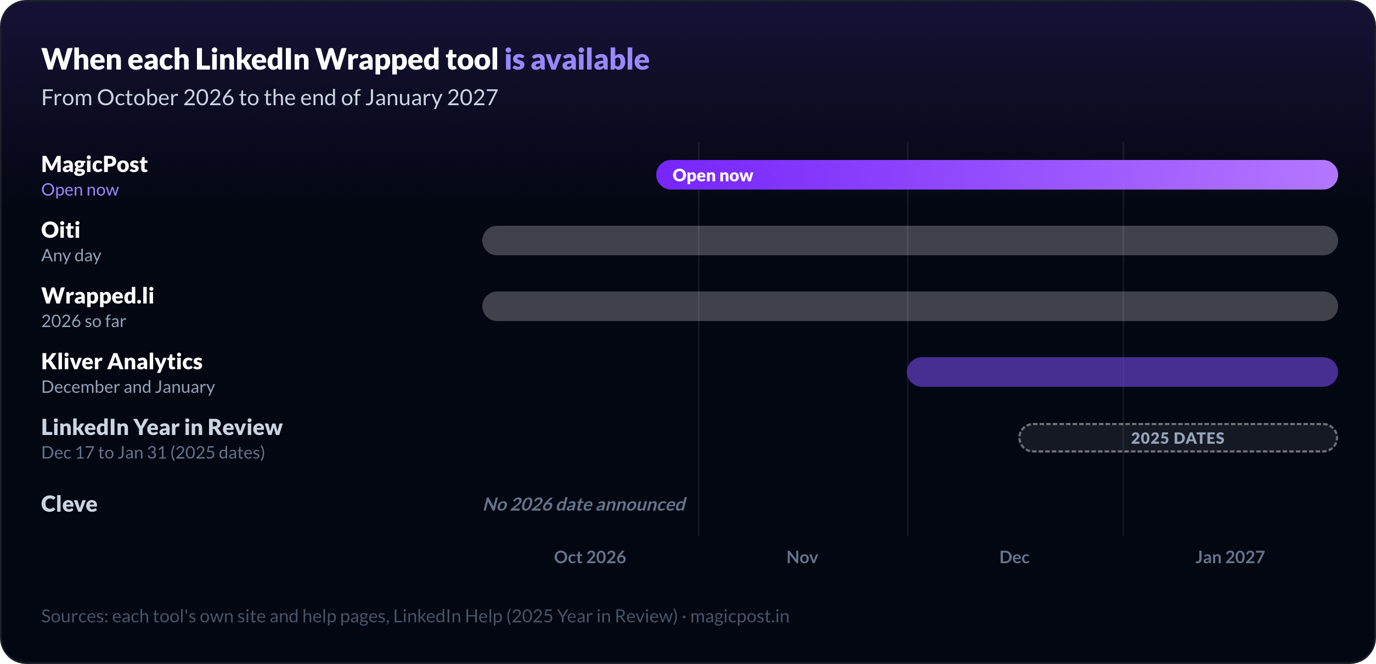This screenshot has height=664, width=1376.
Task: Click the 'Kliver Analytics' tool name
Action: pyautogui.click(x=122, y=362)
